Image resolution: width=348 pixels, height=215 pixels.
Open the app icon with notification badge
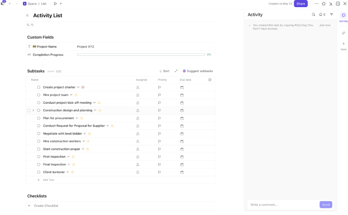[x=3, y=3]
